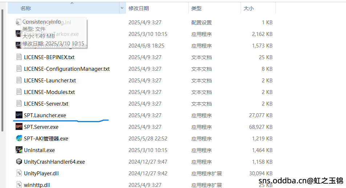Select the UnityCrashHandler64.exe file name

pyautogui.click(x=54, y=162)
